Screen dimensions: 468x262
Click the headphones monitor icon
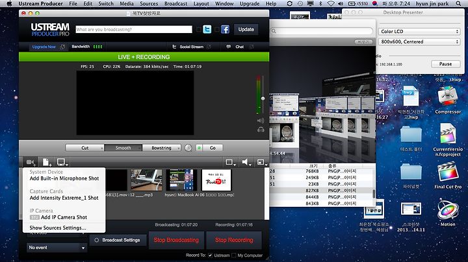pyautogui.click(x=261, y=130)
